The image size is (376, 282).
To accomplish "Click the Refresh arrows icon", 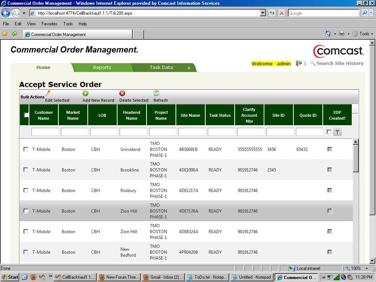I will (x=156, y=93).
